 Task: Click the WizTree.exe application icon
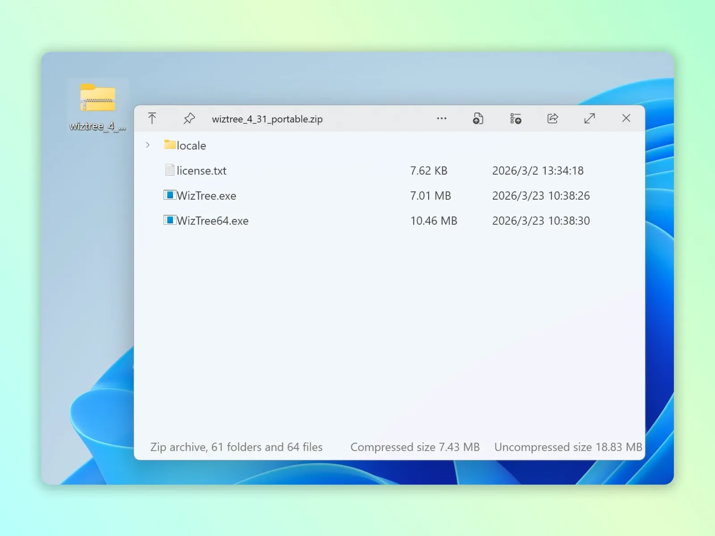(170, 195)
